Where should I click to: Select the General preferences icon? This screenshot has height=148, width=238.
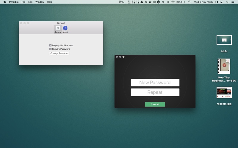point(58,29)
